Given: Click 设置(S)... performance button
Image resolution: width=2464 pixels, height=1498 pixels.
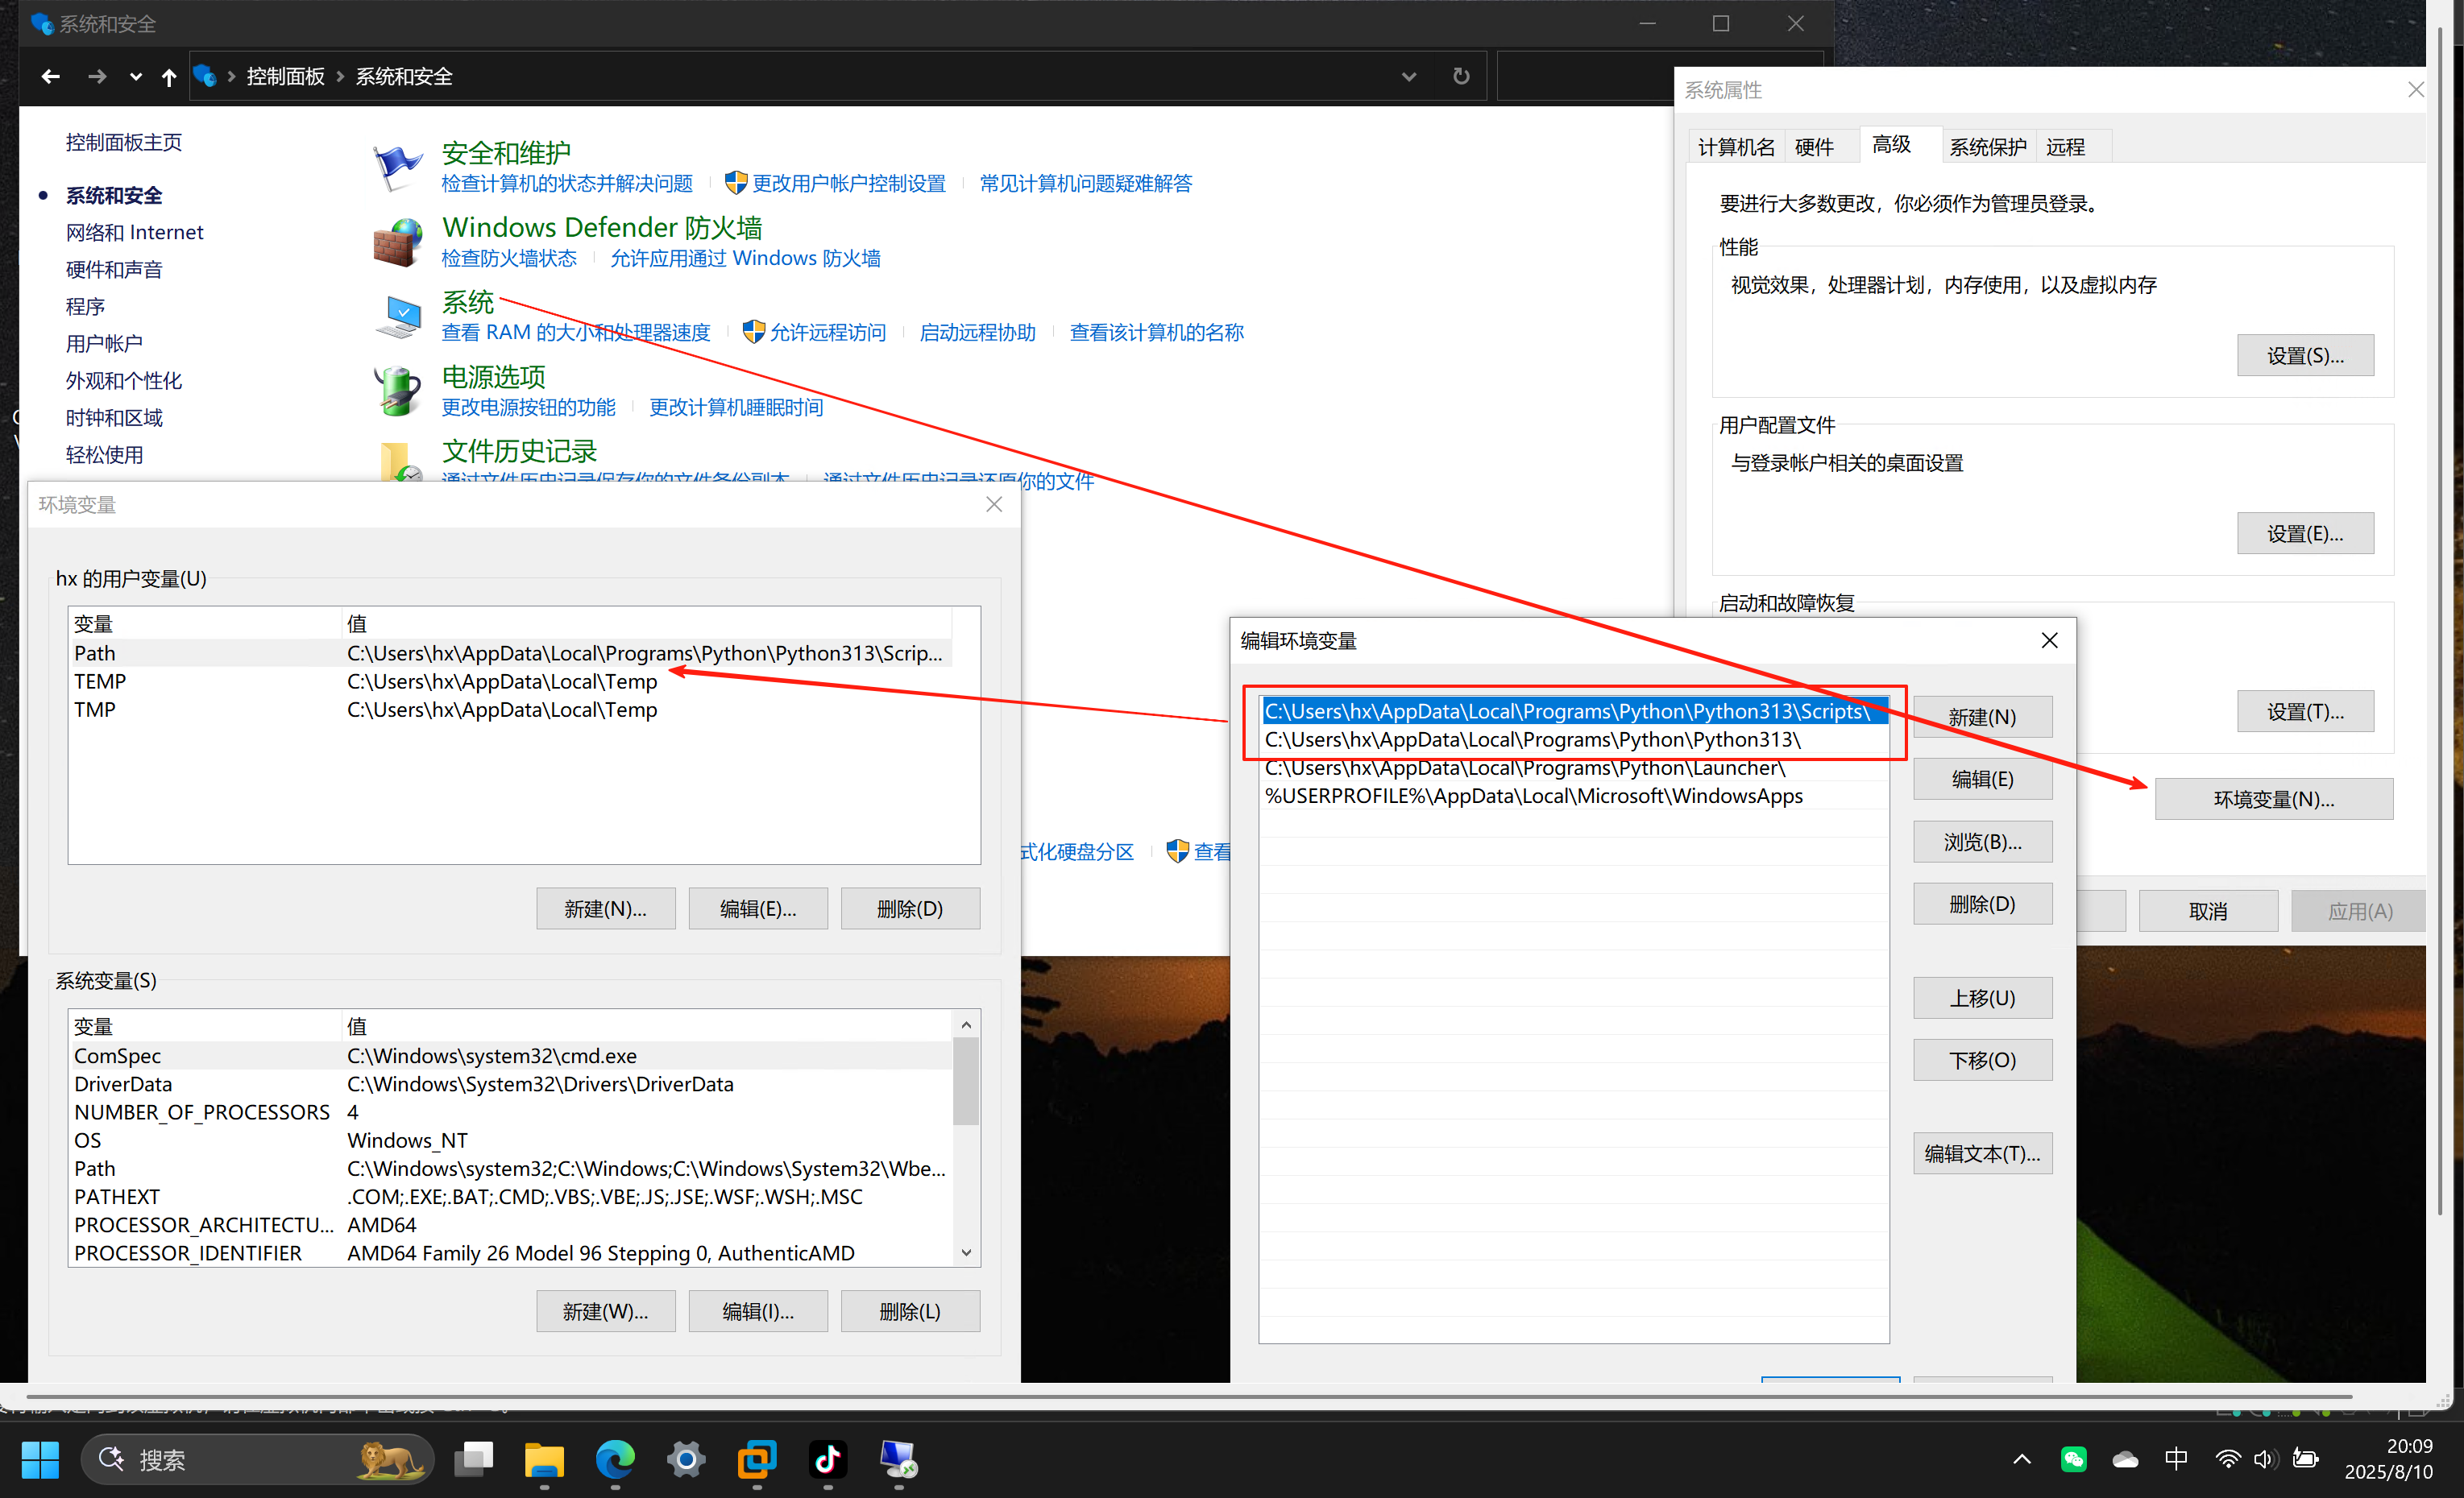Looking at the screenshot, I should (2305, 356).
